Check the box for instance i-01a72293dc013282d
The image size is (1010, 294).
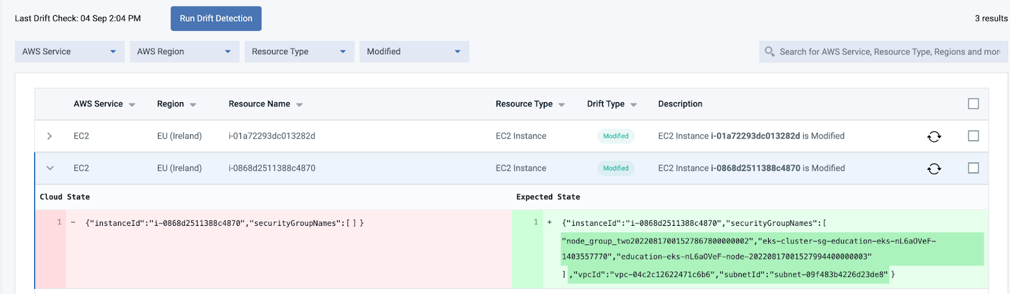[973, 136]
